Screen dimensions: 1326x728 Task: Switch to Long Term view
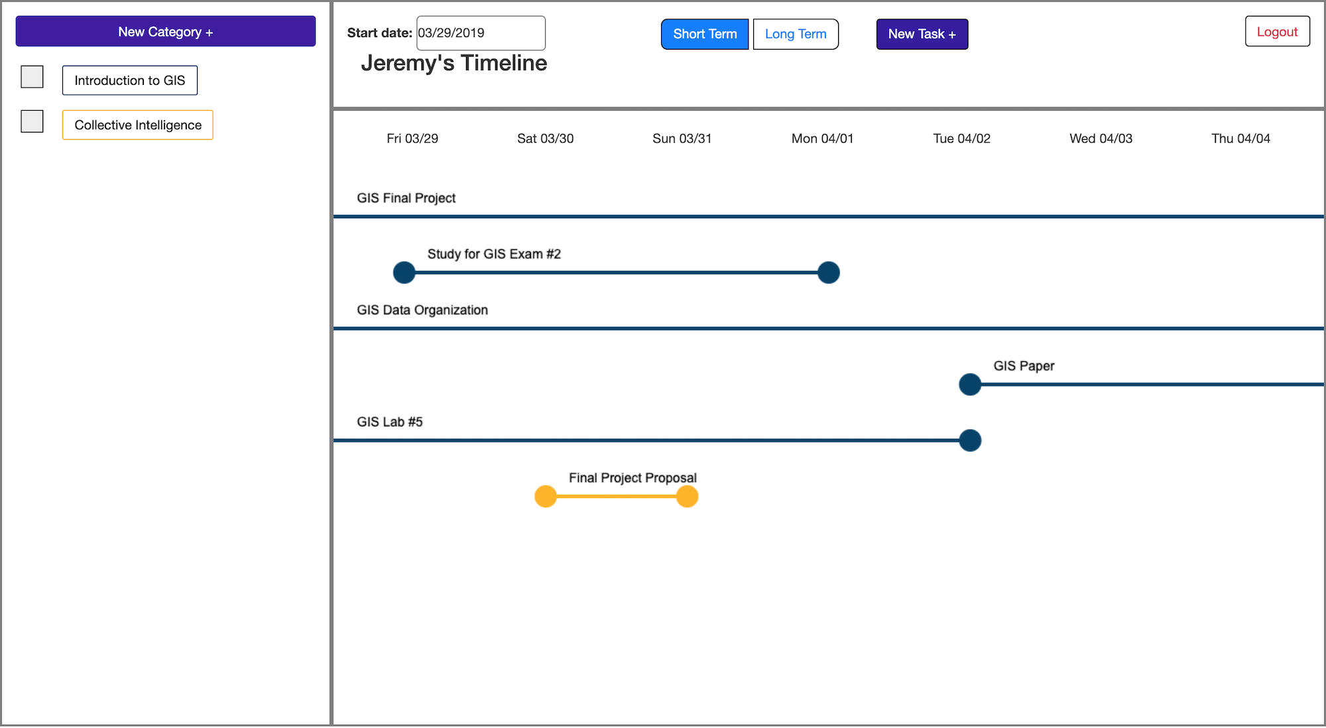coord(795,34)
